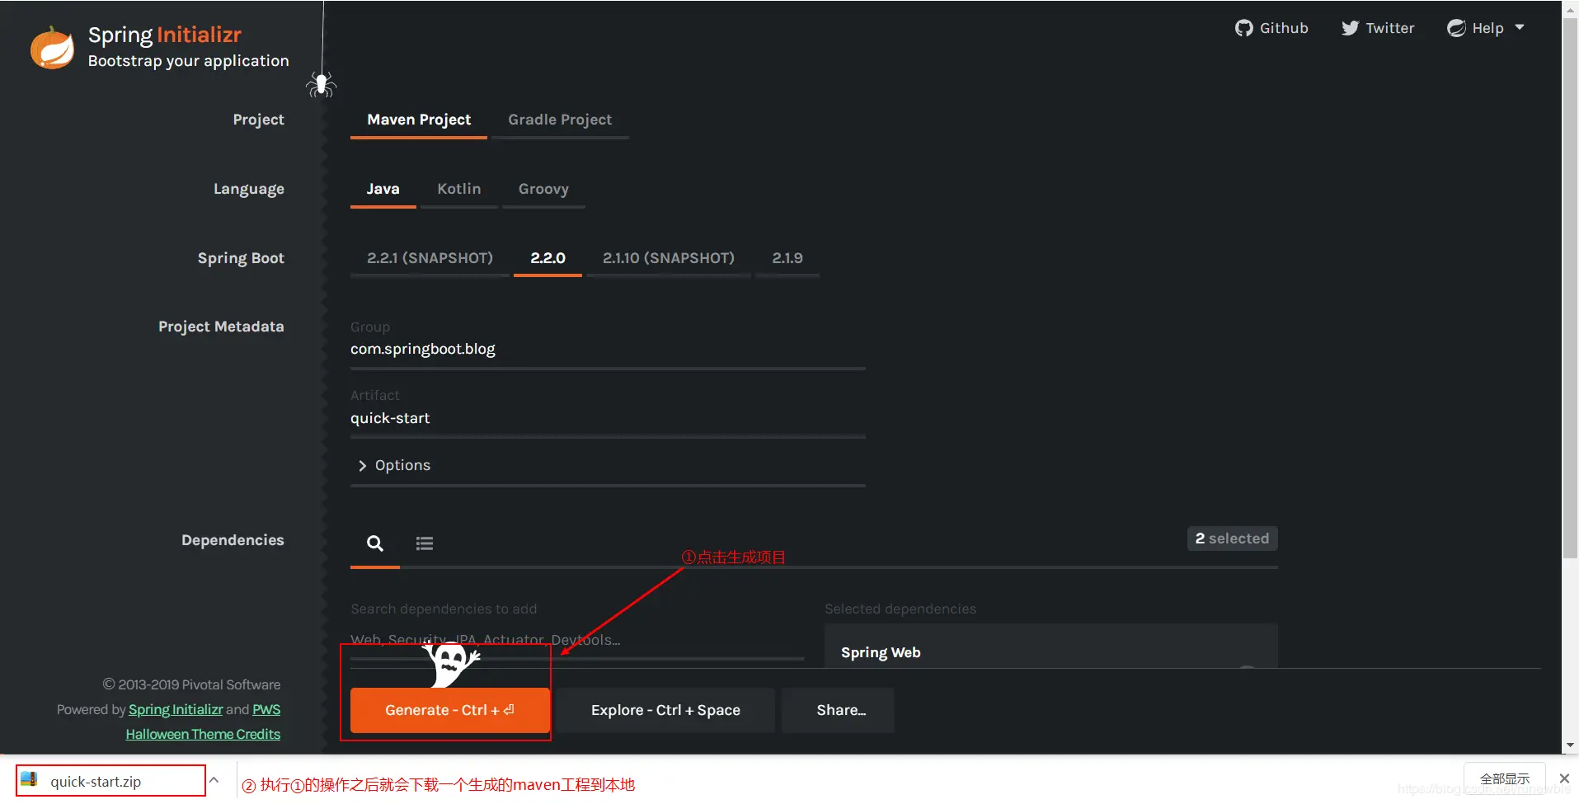The height and width of the screenshot is (804, 1579).
Task: Click the Dependencies section label
Action: [233, 540]
